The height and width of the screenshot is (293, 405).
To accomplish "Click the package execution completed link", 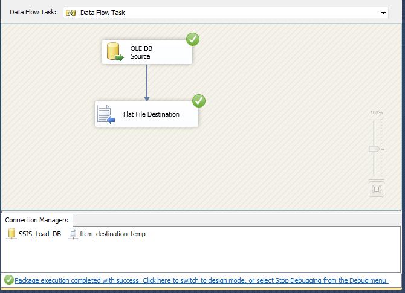I will coord(201,280).
